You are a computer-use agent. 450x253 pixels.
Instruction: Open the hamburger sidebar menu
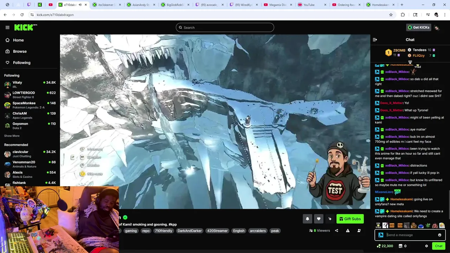click(7, 27)
